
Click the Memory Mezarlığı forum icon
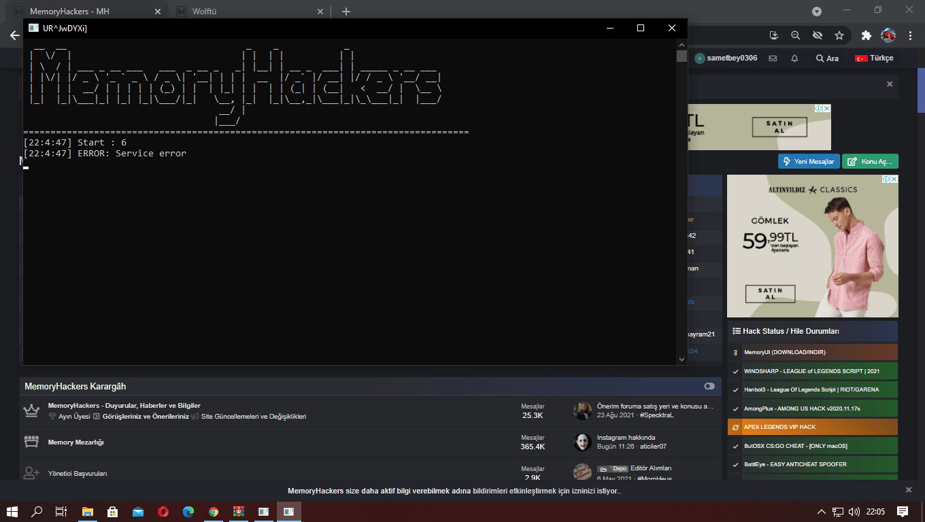tap(31, 442)
